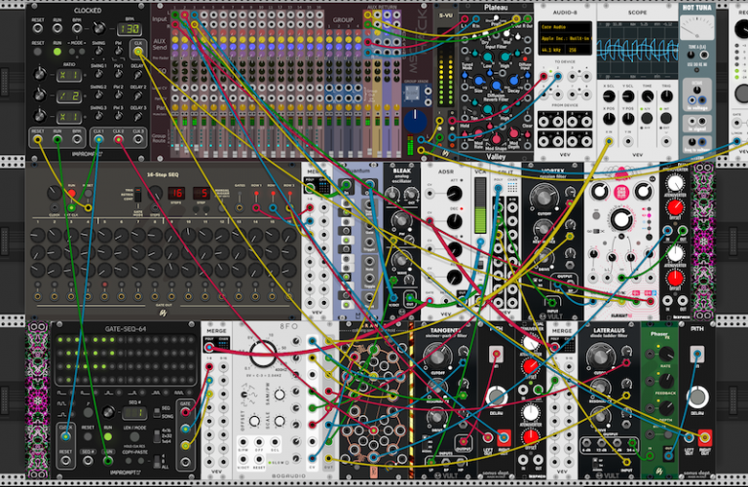Screen dimensions: 748x487
Task: Click the X IN jack on Scope
Action: [609, 141]
